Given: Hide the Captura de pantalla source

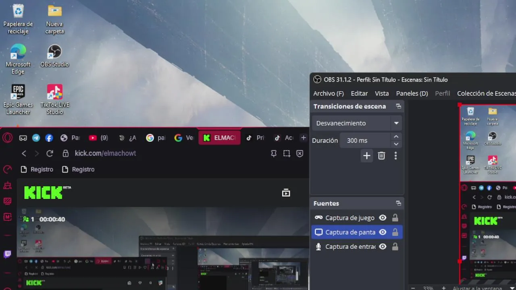Looking at the screenshot, I should (x=383, y=232).
